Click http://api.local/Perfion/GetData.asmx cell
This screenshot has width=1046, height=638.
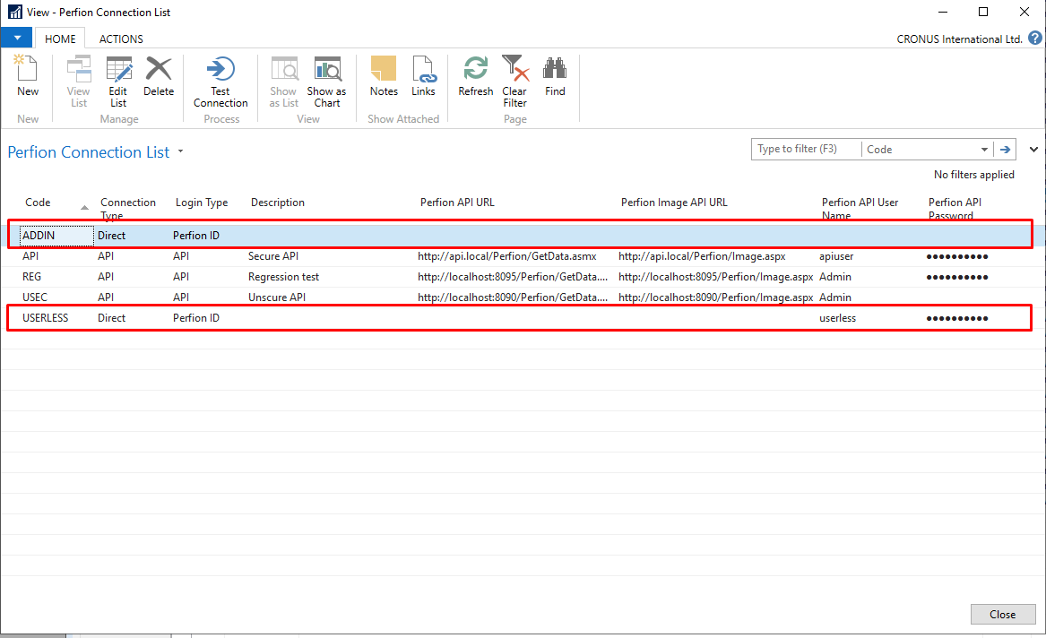(x=507, y=256)
